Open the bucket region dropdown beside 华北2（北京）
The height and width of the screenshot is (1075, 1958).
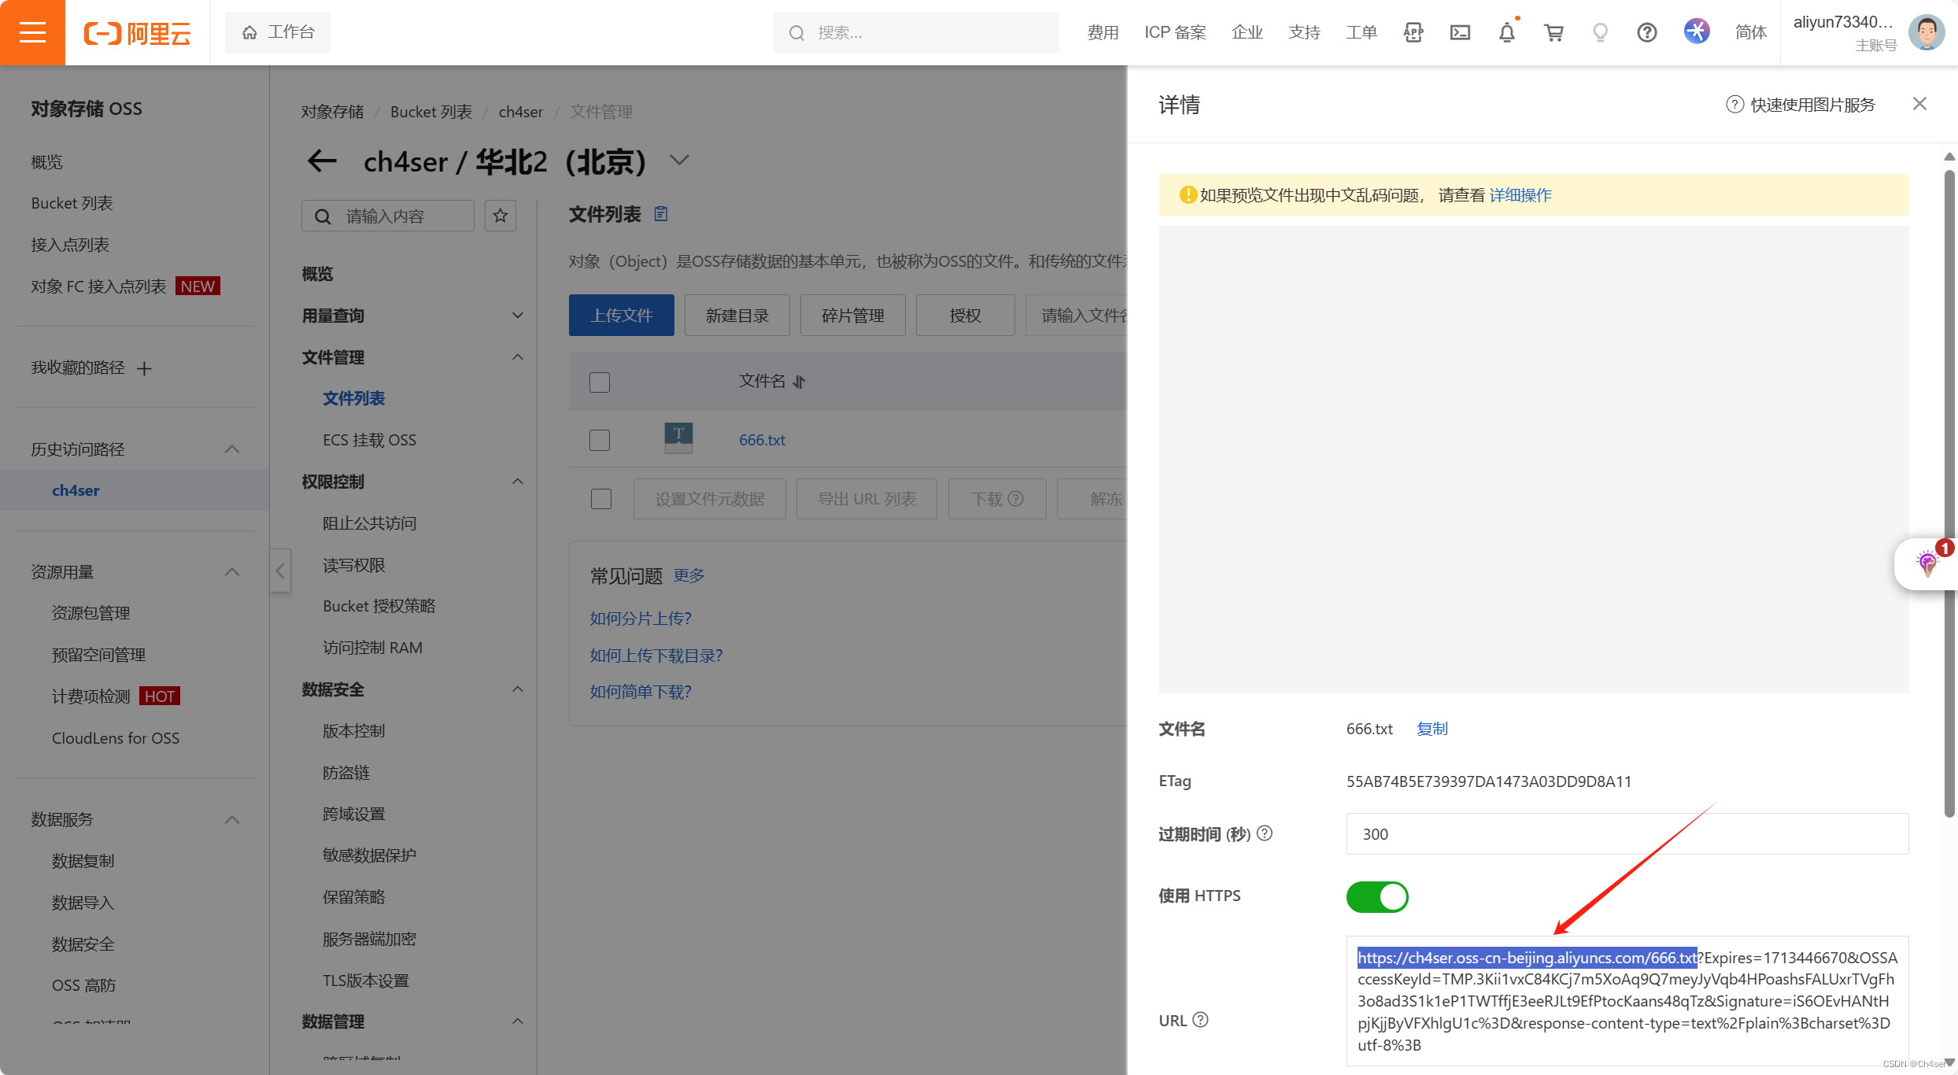pyautogui.click(x=679, y=160)
